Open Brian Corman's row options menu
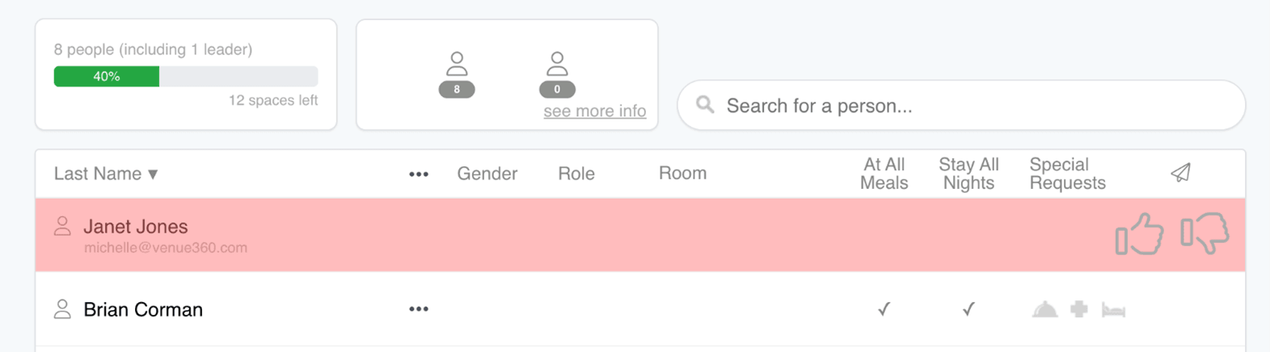The width and height of the screenshot is (1270, 352). tap(418, 309)
